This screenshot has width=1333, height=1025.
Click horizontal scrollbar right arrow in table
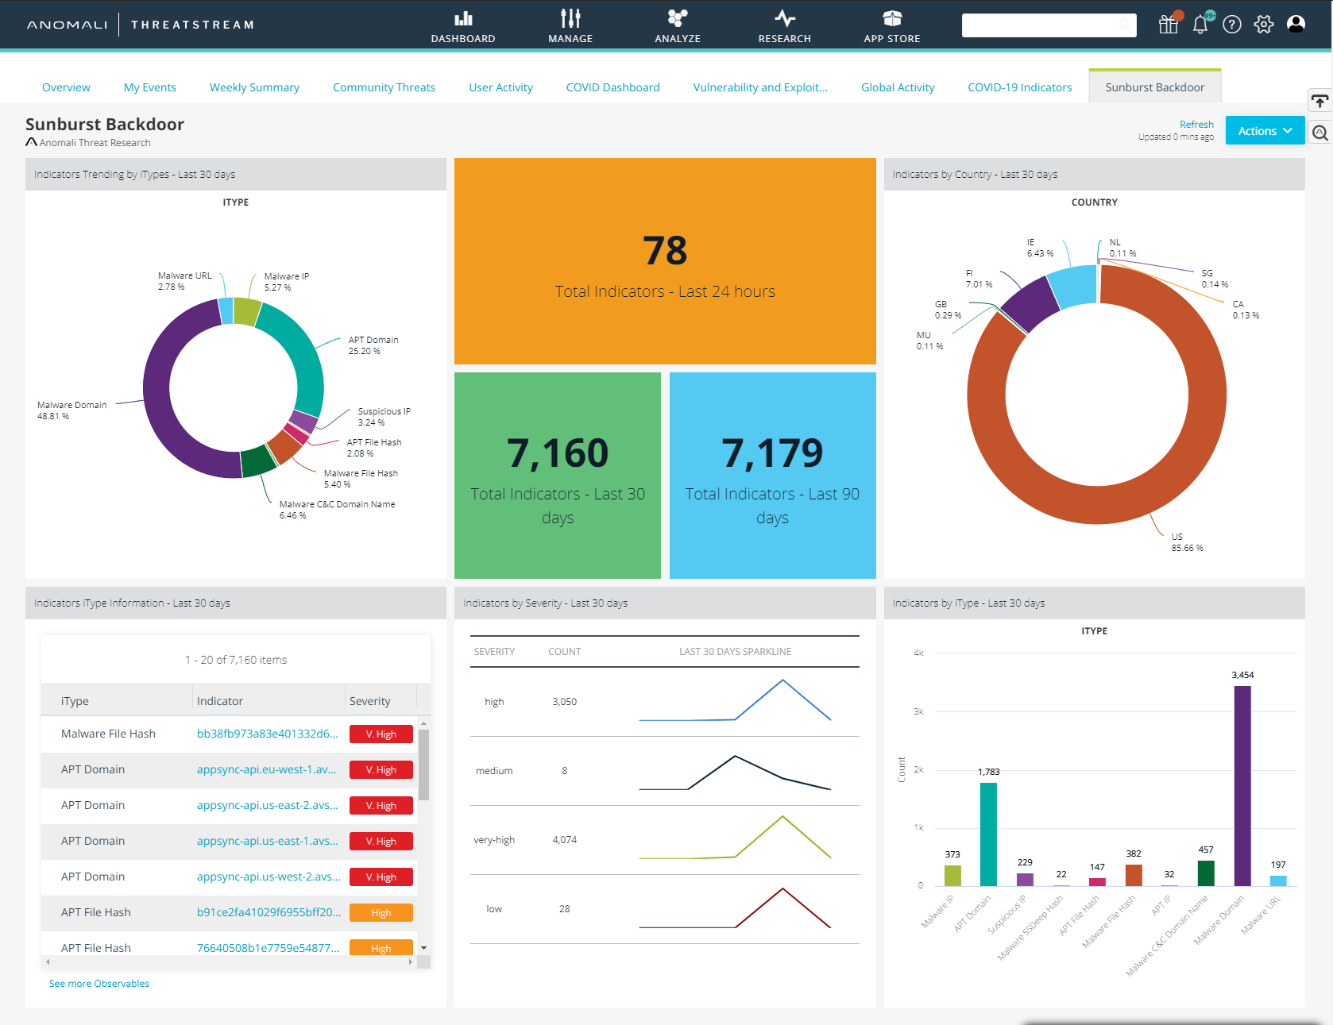[410, 961]
